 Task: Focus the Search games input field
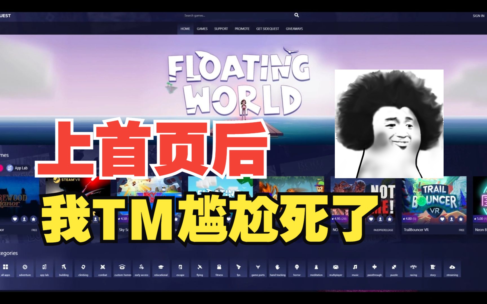point(238,15)
